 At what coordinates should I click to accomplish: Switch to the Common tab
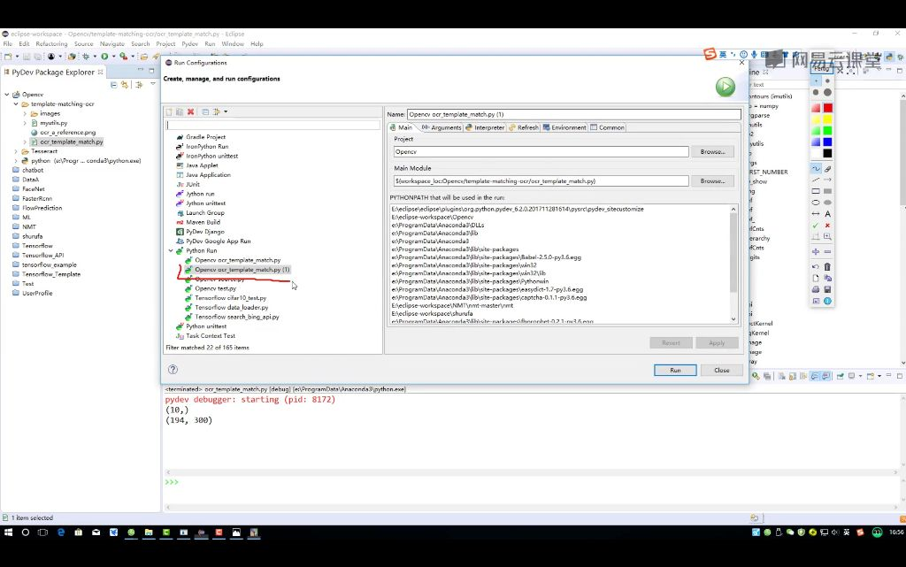tap(607, 127)
